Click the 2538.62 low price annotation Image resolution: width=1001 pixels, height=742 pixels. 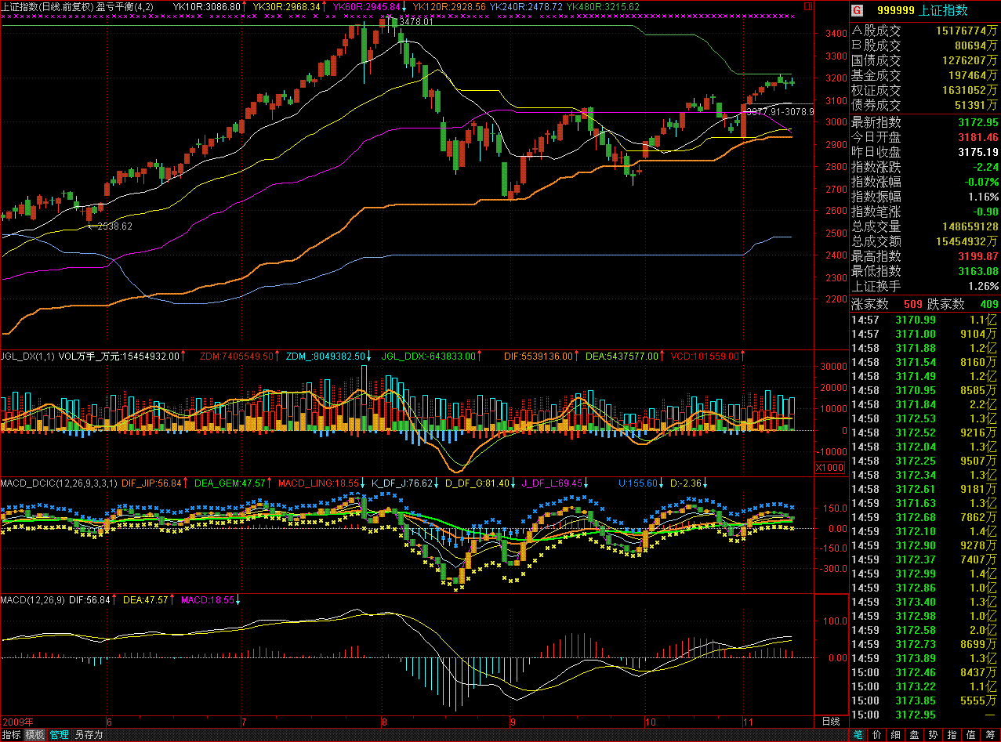(114, 226)
